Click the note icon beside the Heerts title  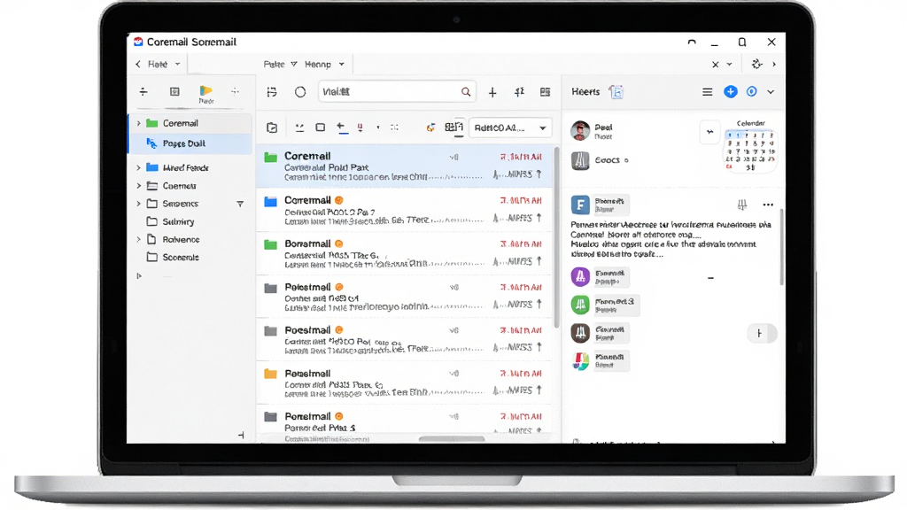point(616,92)
